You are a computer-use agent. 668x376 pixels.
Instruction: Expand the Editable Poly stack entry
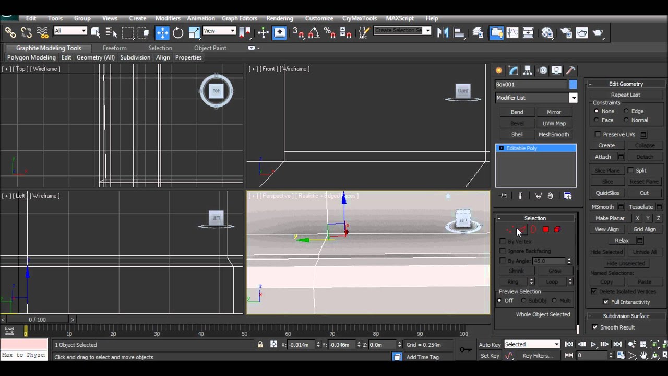(501, 148)
